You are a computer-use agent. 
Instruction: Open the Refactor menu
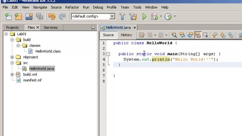tap(72, 7)
